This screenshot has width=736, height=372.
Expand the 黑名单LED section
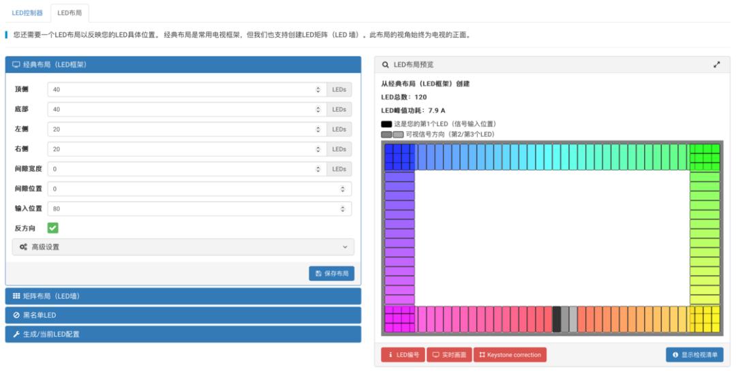183,315
